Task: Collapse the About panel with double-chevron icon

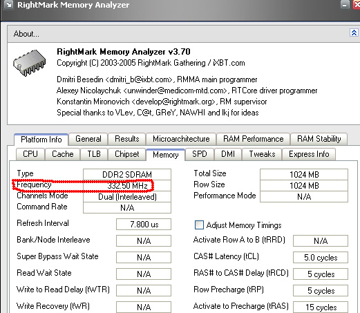Action: 354,32
